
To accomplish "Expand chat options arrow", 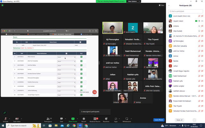I will (65, 119).
